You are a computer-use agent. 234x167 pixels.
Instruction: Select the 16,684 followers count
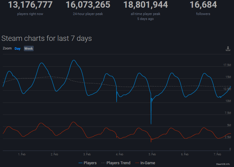click(x=203, y=5)
